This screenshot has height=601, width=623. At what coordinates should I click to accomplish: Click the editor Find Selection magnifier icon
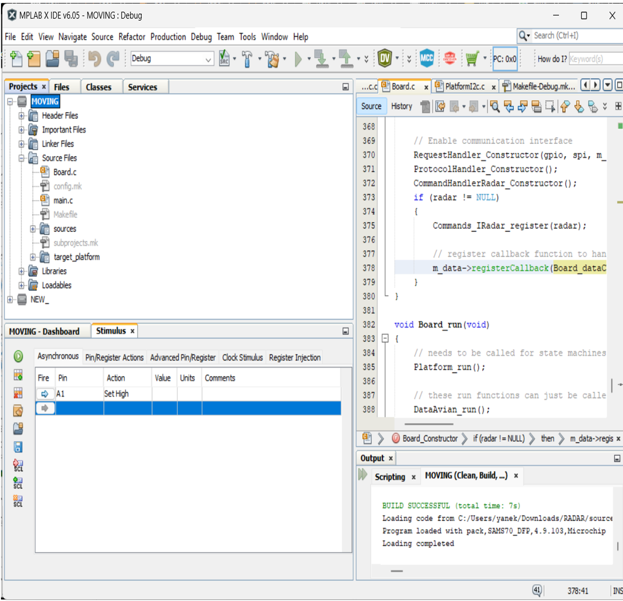coord(495,107)
